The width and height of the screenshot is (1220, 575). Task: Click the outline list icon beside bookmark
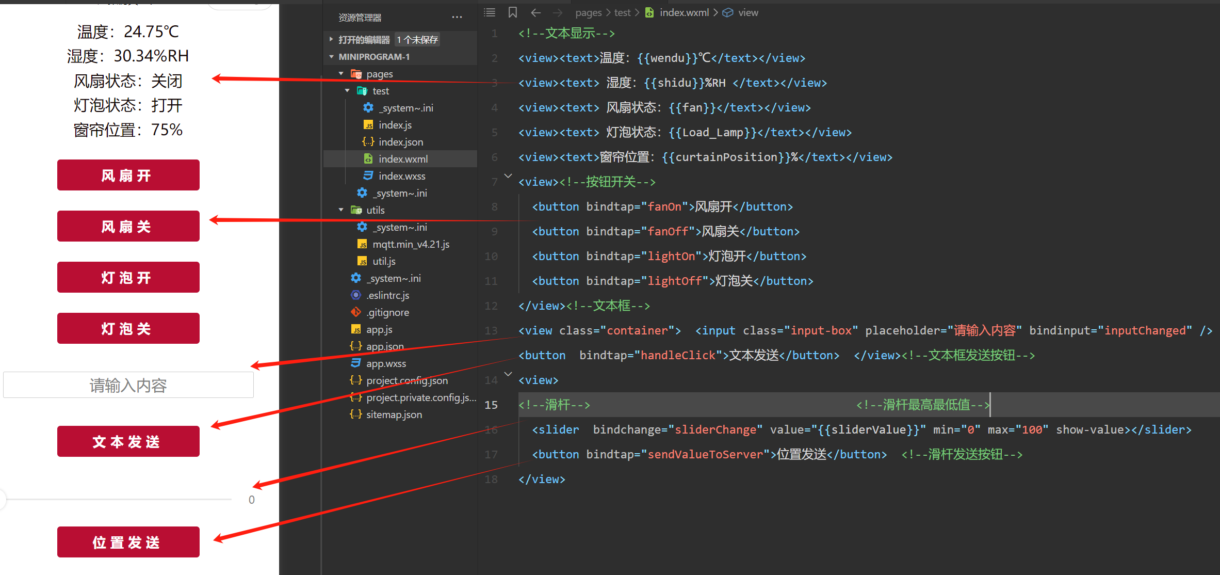point(490,12)
